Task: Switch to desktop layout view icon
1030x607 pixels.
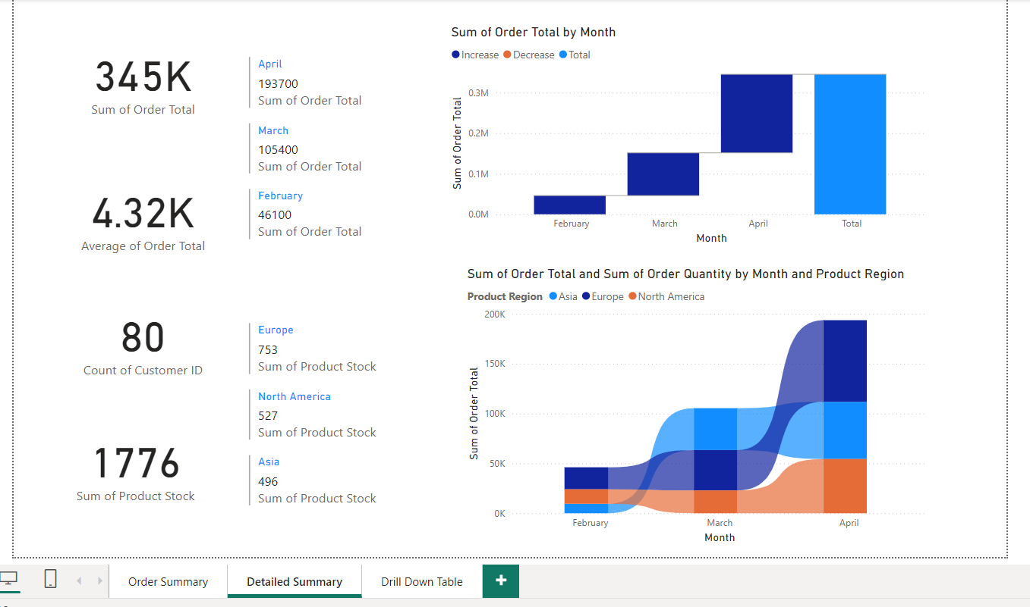Action: click(x=8, y=579)
